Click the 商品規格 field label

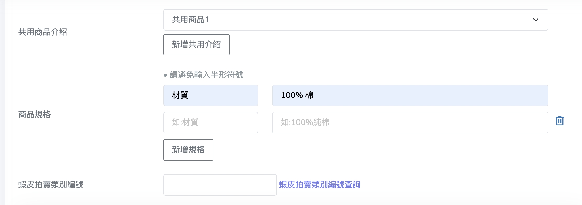click(34, 114)
